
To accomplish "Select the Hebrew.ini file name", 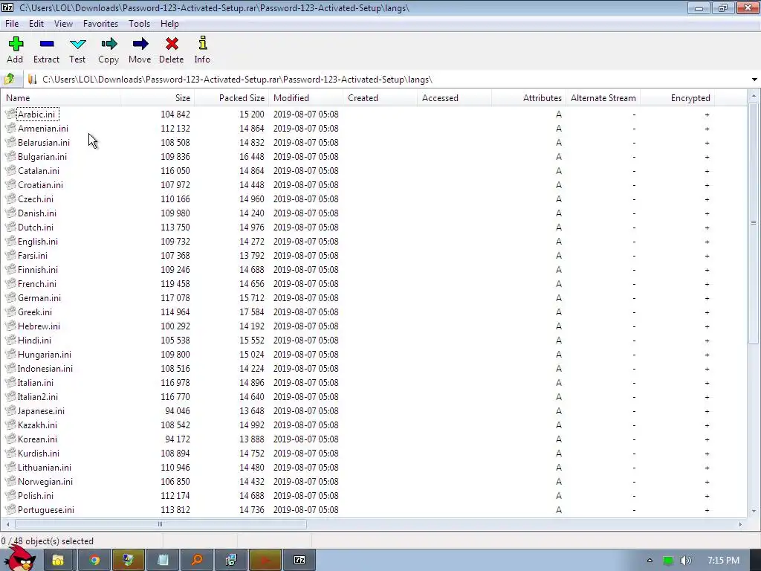I will (x=39, y=326).
